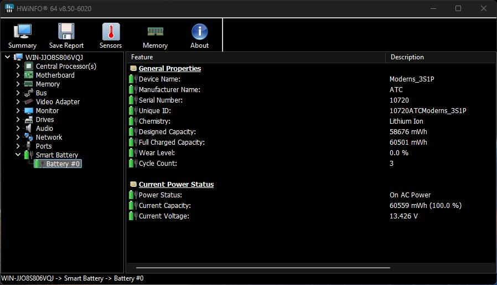
Task: Expand the Network tree node
Action: (x=18, y=138)
